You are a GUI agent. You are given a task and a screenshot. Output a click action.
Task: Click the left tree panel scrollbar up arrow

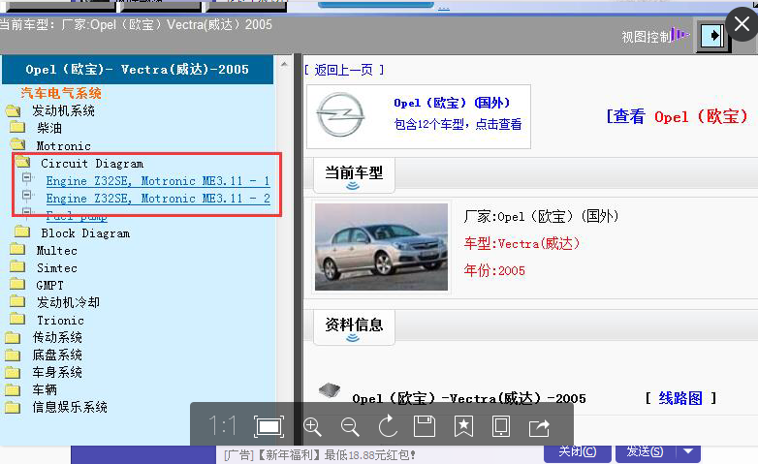click(285, 66)
